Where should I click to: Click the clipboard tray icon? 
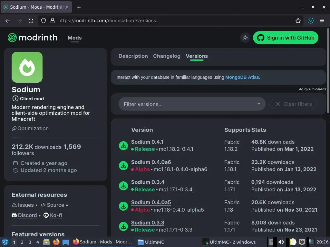coord(293,242)
